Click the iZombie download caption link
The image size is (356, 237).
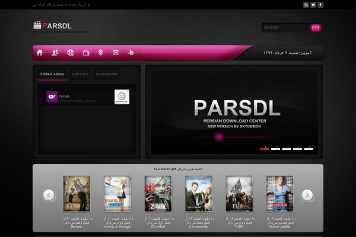point(158,223)
